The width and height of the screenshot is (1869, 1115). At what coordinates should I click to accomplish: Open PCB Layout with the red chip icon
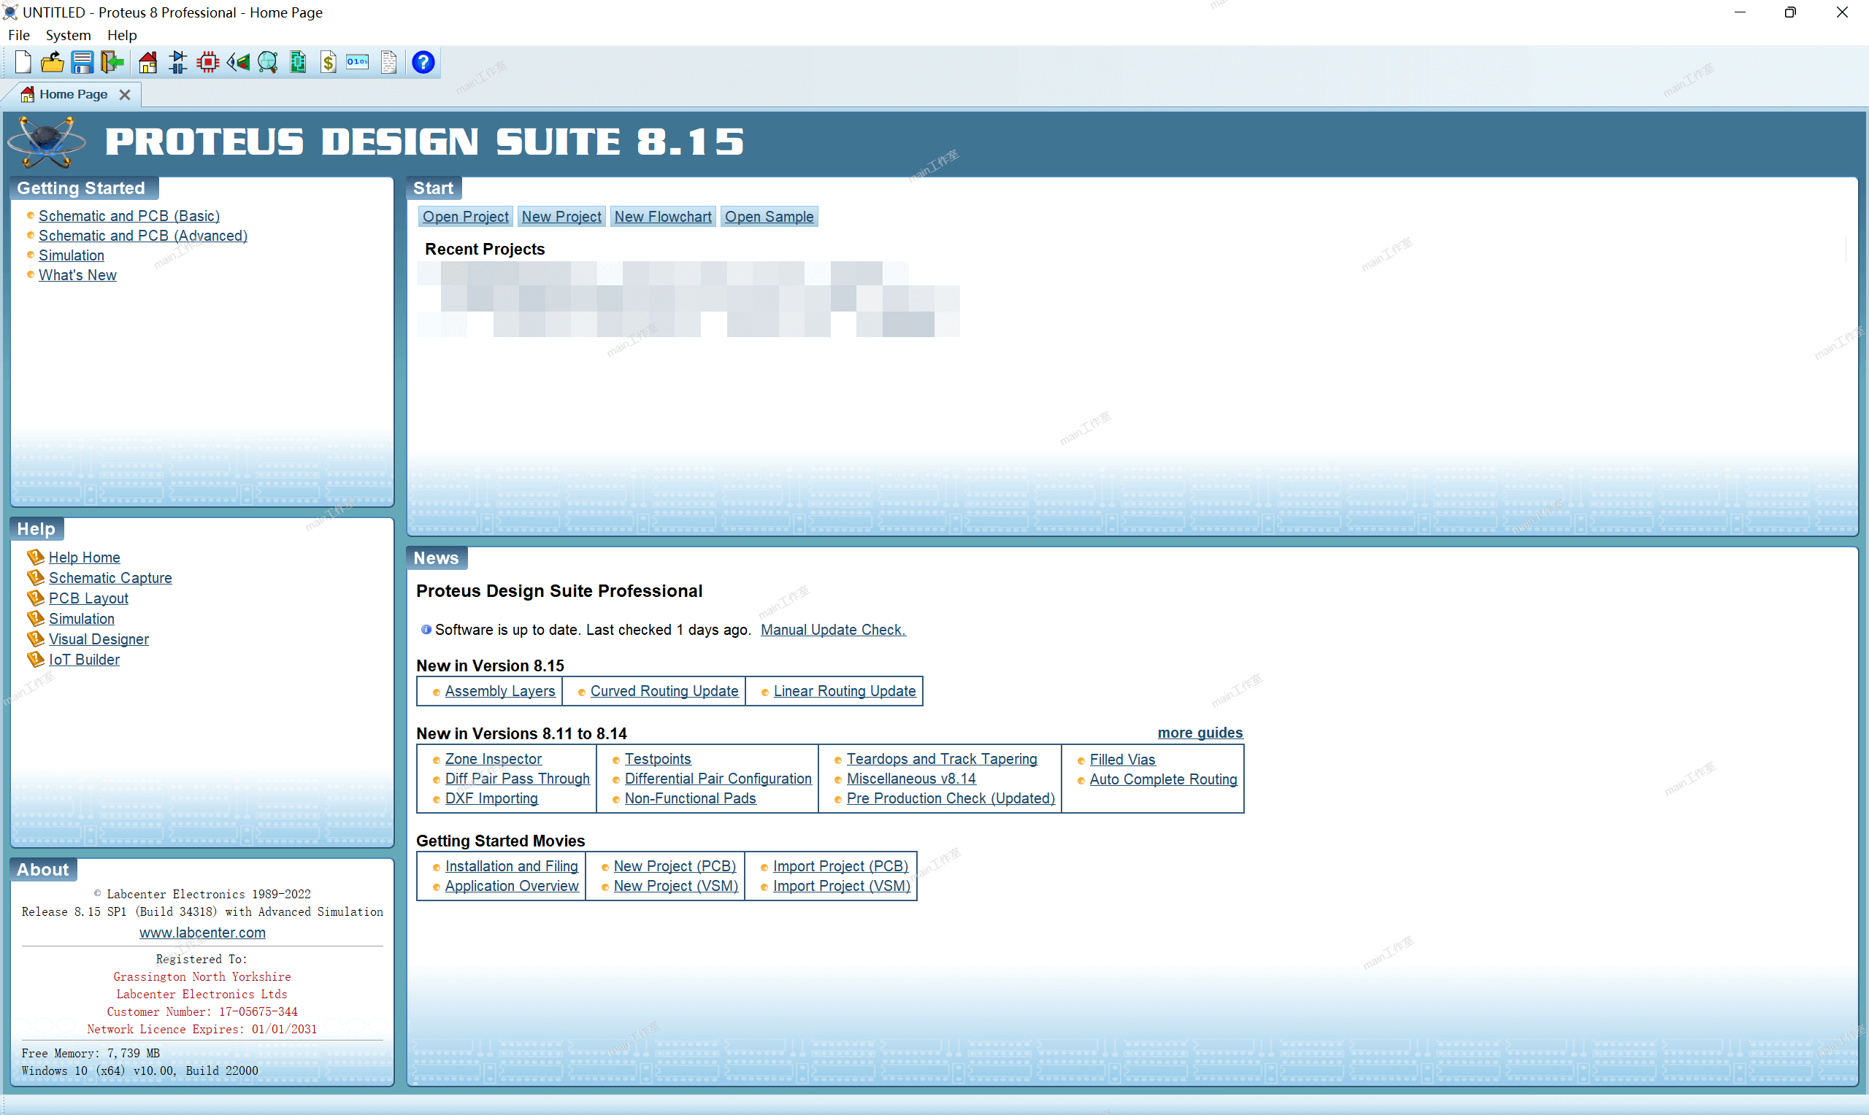coord(208,62)
